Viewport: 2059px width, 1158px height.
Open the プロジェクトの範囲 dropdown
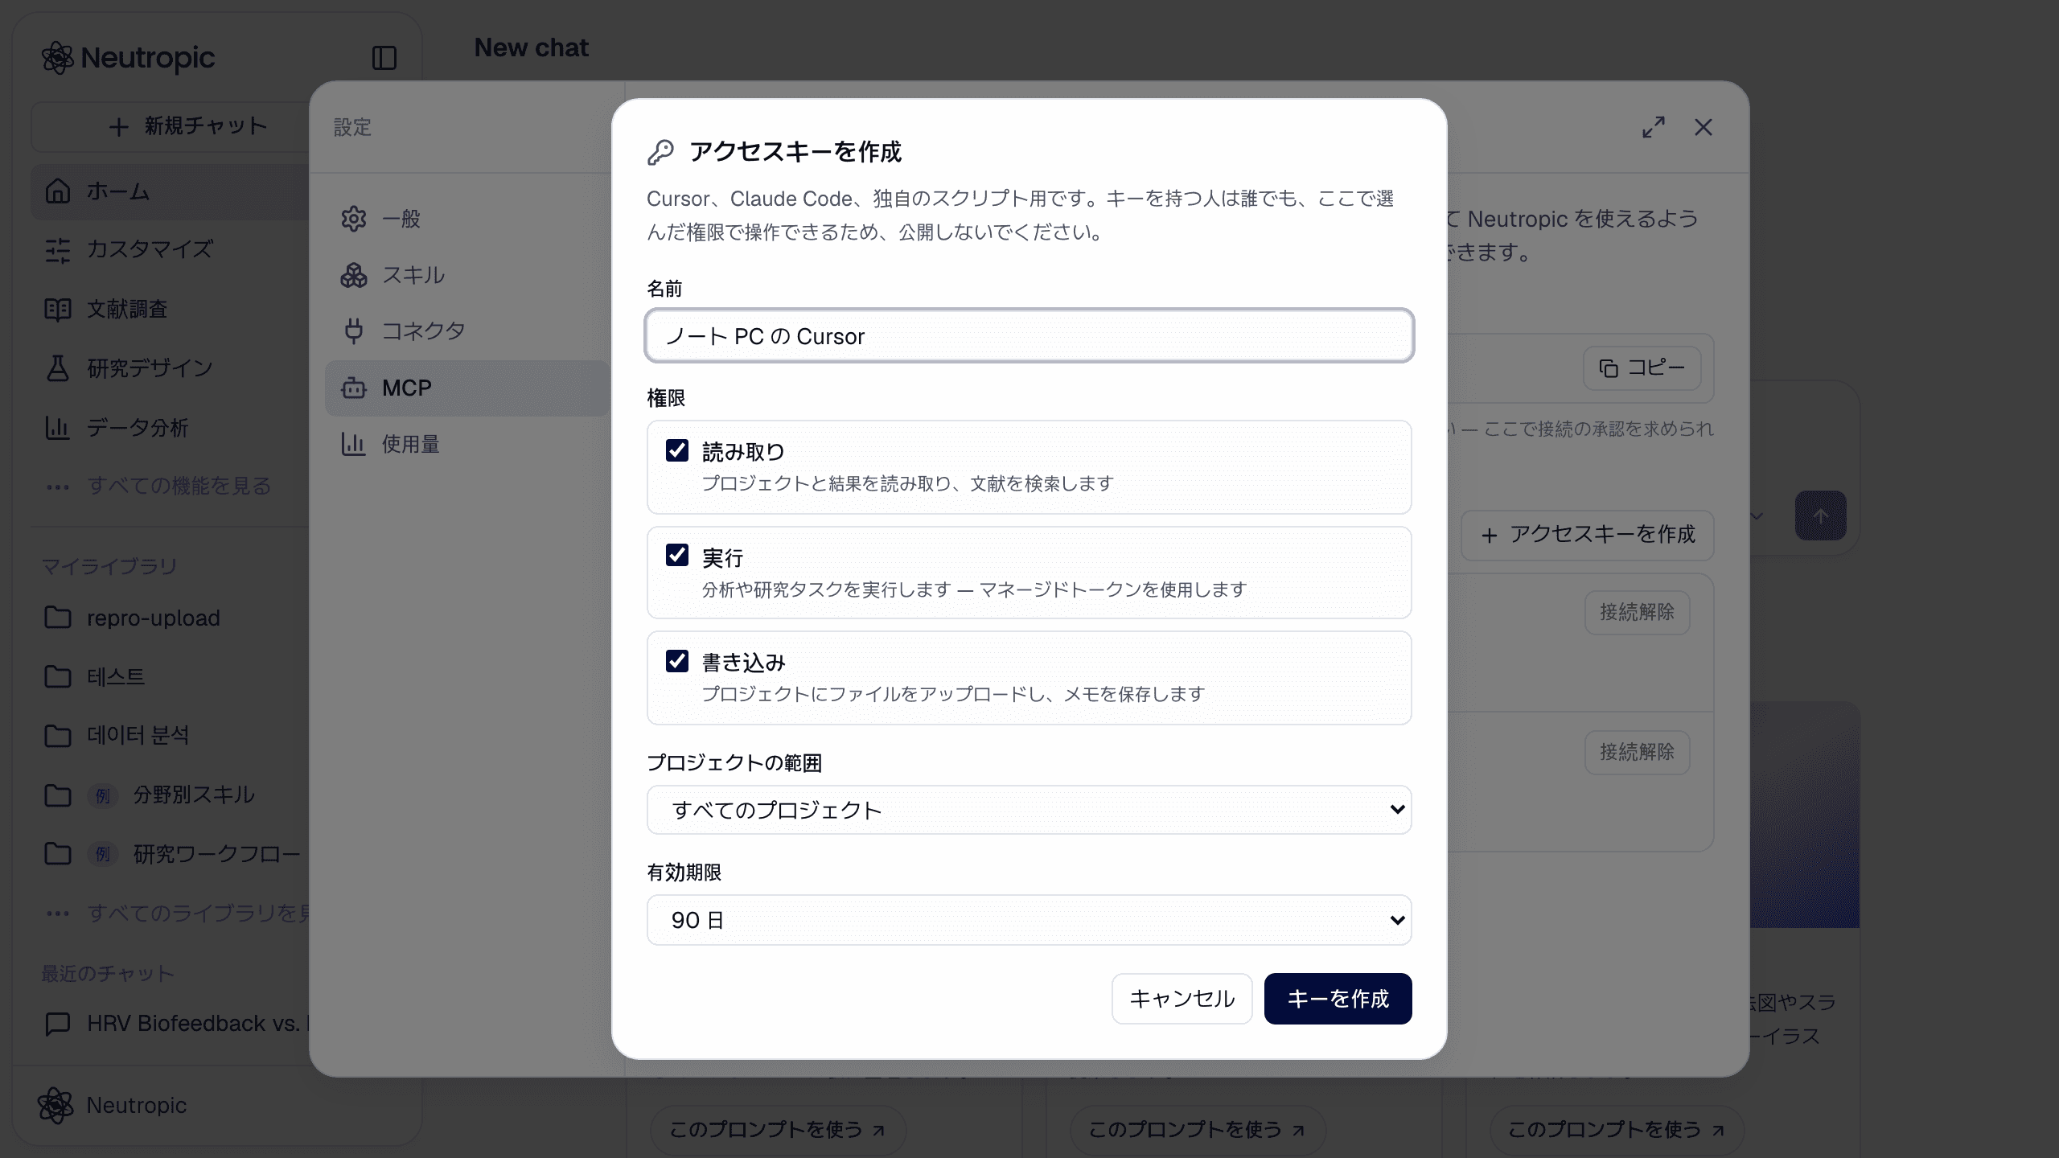tap(1029, 810)
